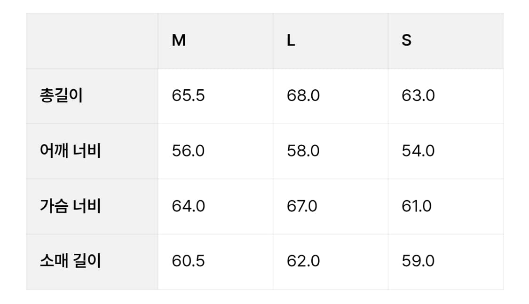Click the S size column header
This screenshot has height=304, width=529.
point(406,41)
